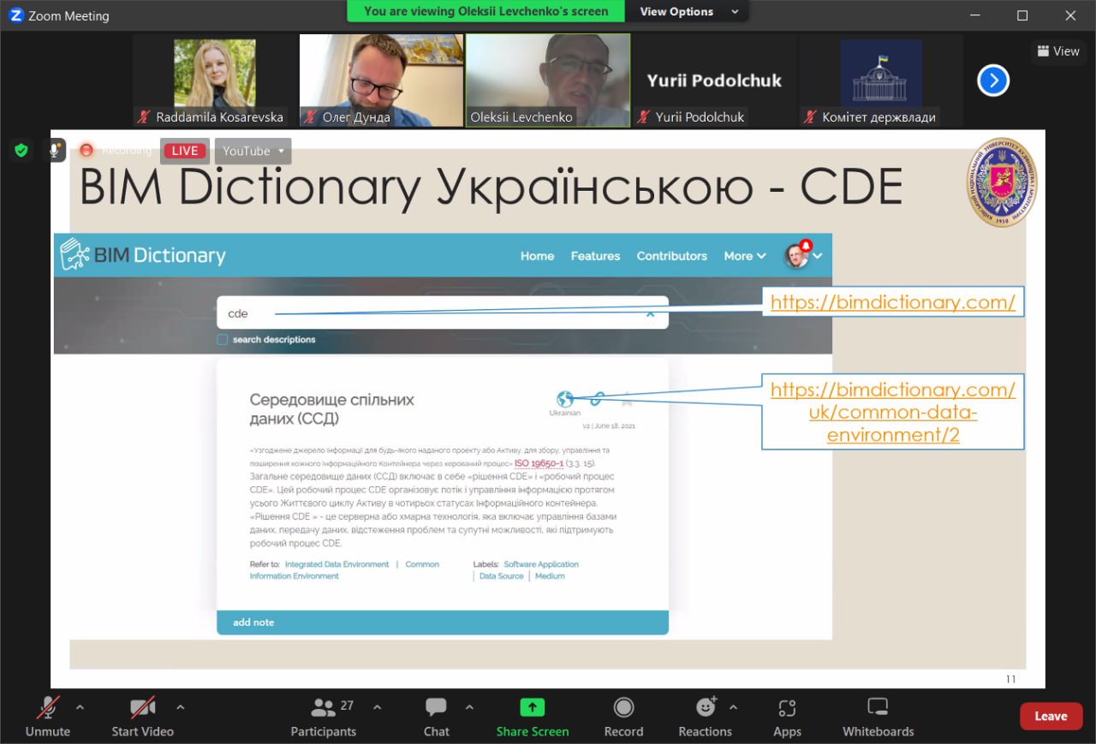Viewport: 1096px width, 744px height.
Task: Open the Integrated Data Environment reference
Action: [337, 564]
